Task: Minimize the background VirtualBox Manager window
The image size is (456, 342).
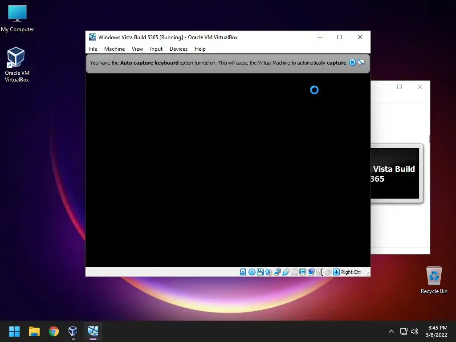Action: (379, 87)
